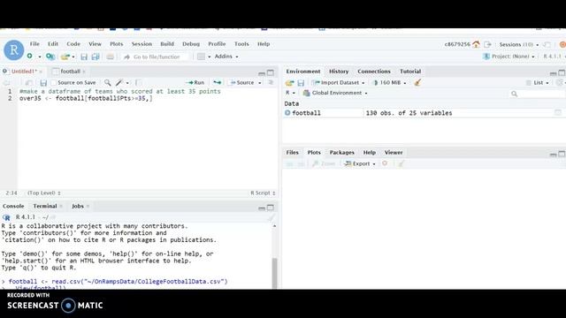
Task: Open the Session menu
Action: [x=141, y=44]
